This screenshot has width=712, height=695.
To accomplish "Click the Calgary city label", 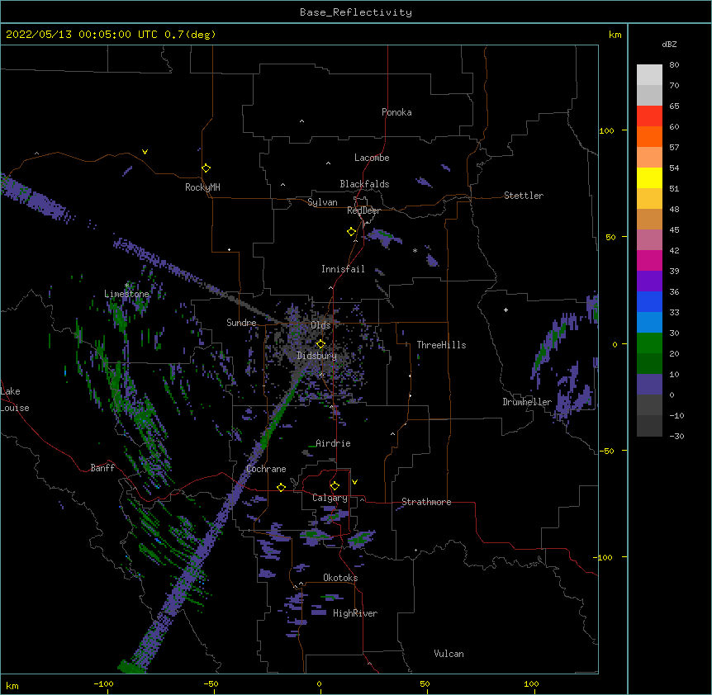I will pyautogui.click(x=330, y=498).
